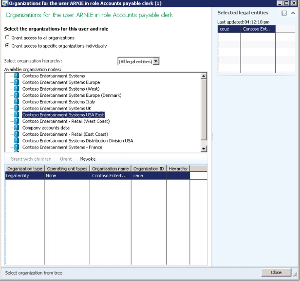Open the organization hierarchy dropdown
Image resolution: width=300 pixels, height=281 pixels.
click(156, 61)
